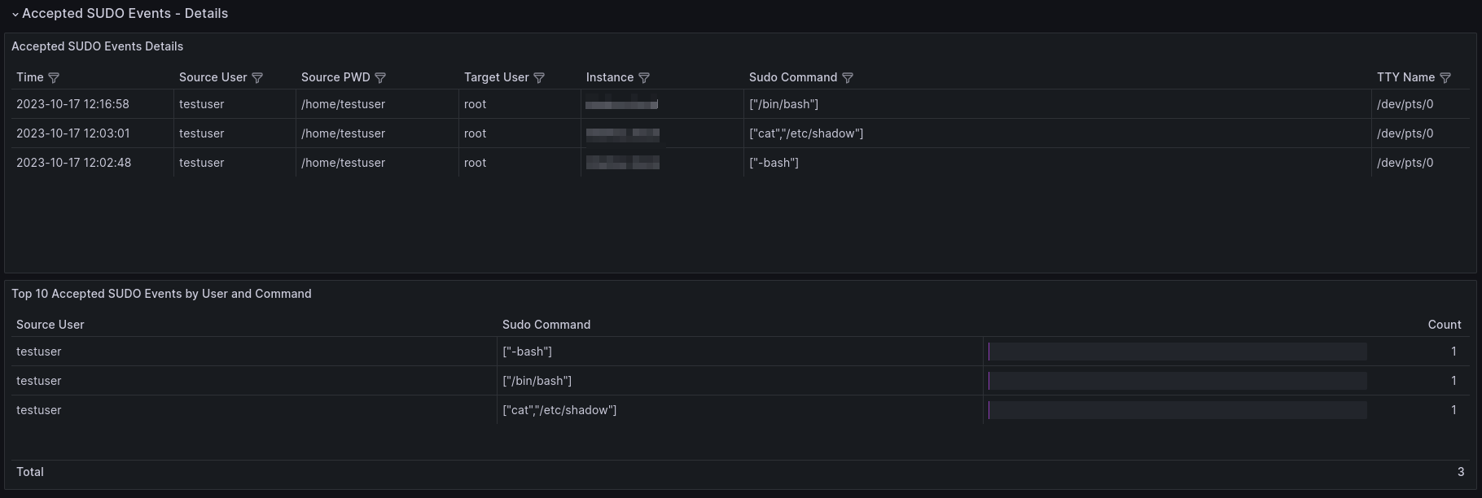
Task: Sort the lower table by Count
Action: [x=1444, y=325]
